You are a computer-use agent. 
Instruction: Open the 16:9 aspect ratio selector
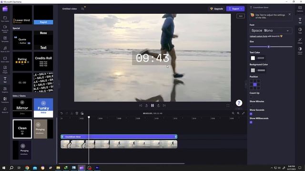[241, 16]
